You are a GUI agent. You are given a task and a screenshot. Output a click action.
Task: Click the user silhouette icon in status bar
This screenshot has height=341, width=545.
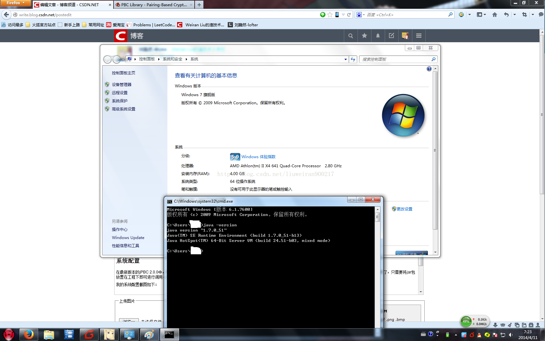[538, 325]
